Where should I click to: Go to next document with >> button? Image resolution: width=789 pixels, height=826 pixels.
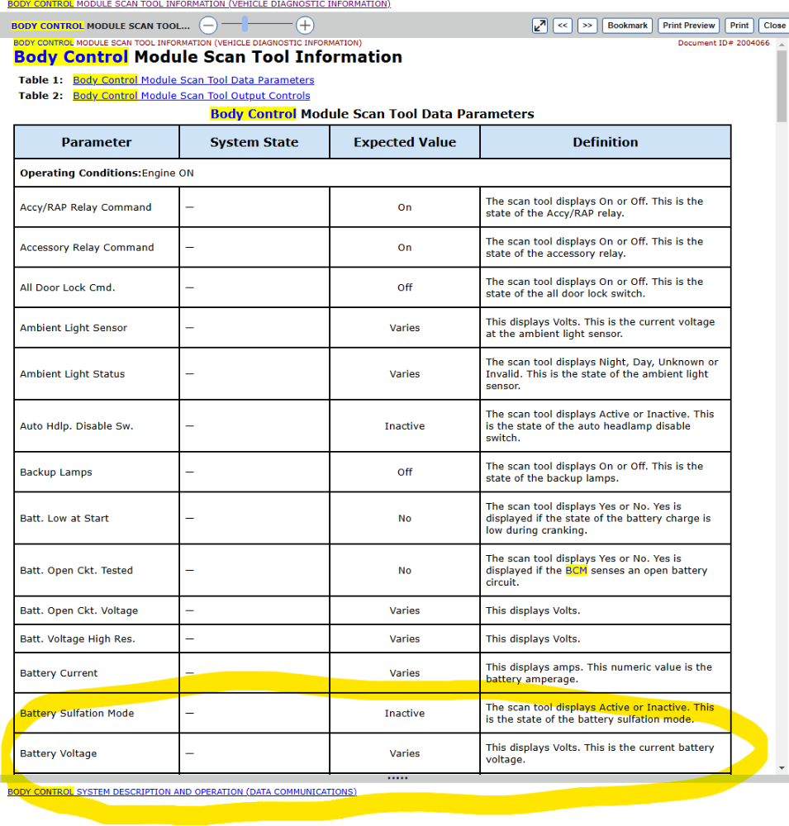point(587,26)
